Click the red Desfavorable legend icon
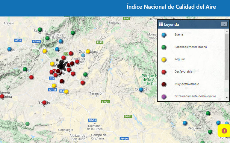This screenshot has height=143, width=230. pos(164,72)
